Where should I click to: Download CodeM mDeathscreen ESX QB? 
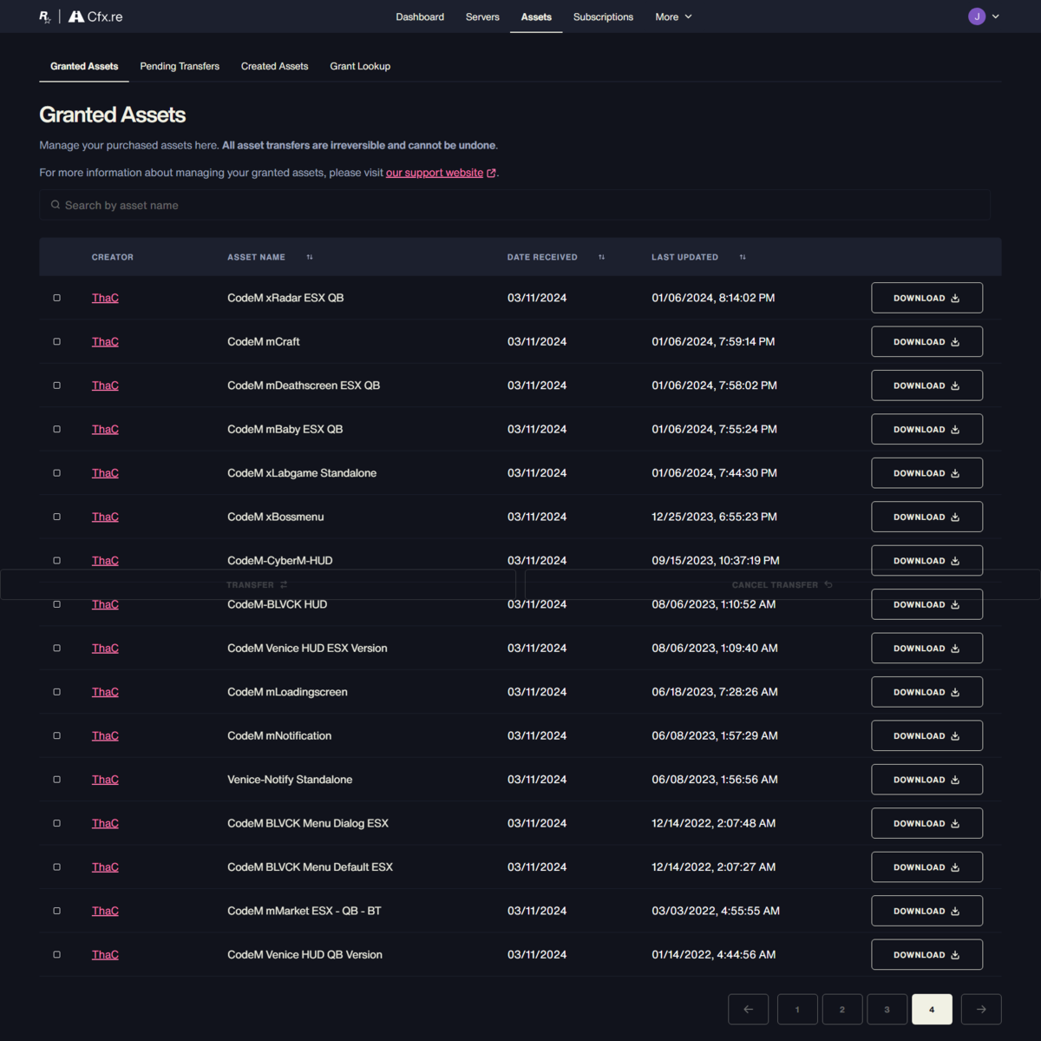(x=926, y=385)
